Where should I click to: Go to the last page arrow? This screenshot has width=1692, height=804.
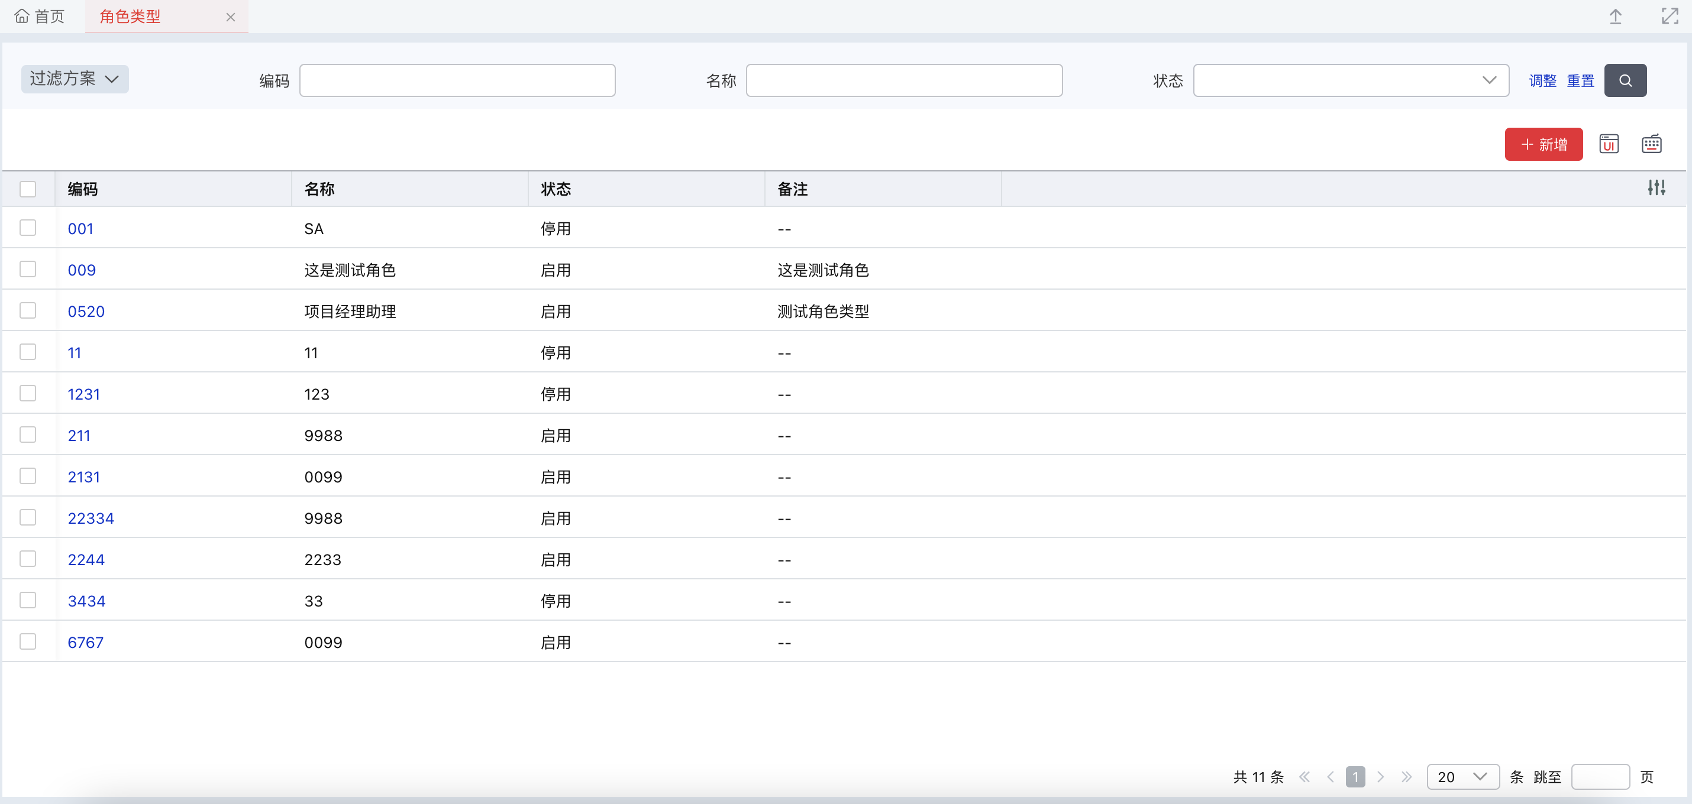[x=1406, y=777]
